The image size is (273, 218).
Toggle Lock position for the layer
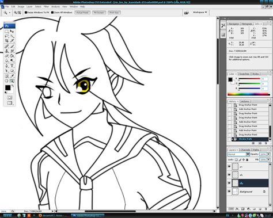(244, 159)
